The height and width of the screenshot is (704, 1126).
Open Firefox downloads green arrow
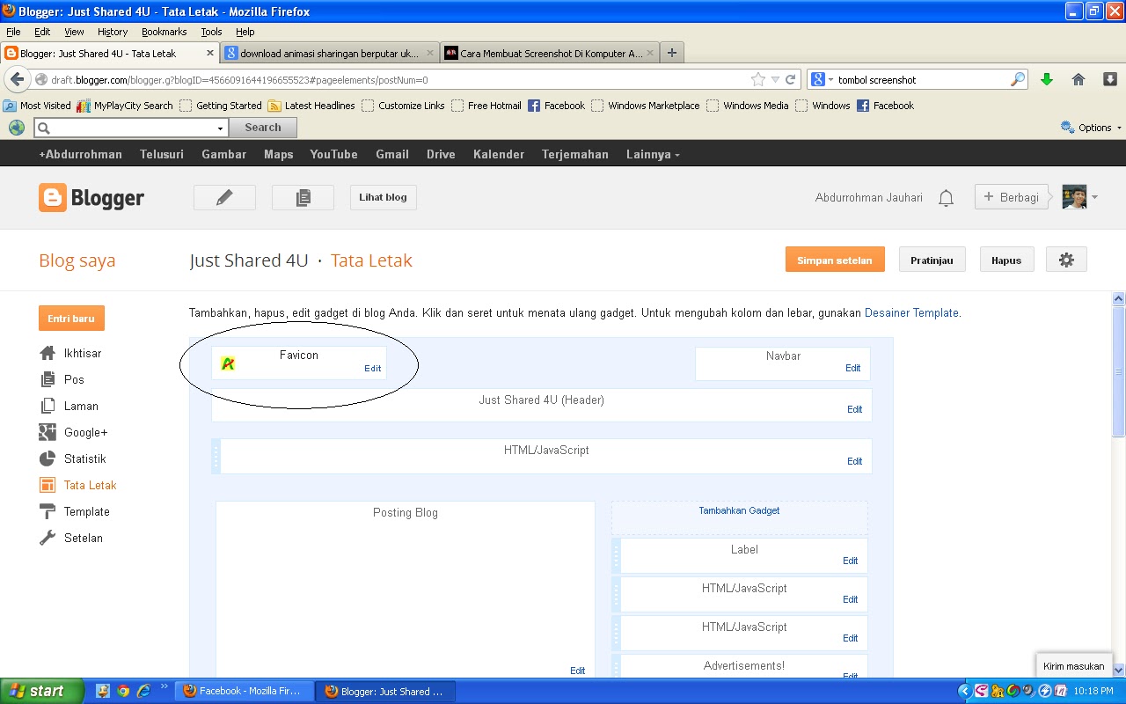coord(1047,79)
